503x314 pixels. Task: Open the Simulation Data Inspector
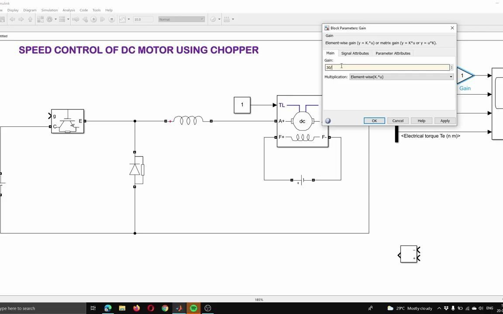[122, 19]
